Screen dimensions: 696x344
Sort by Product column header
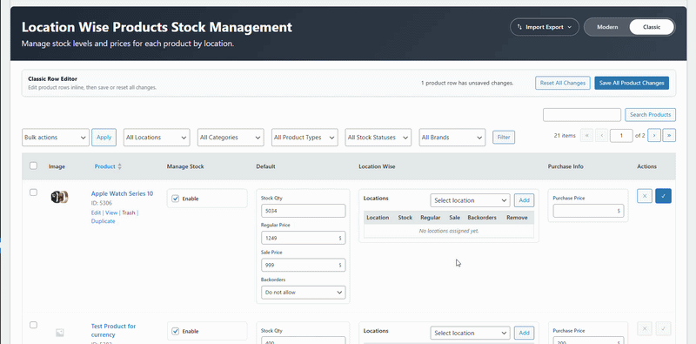108,166
